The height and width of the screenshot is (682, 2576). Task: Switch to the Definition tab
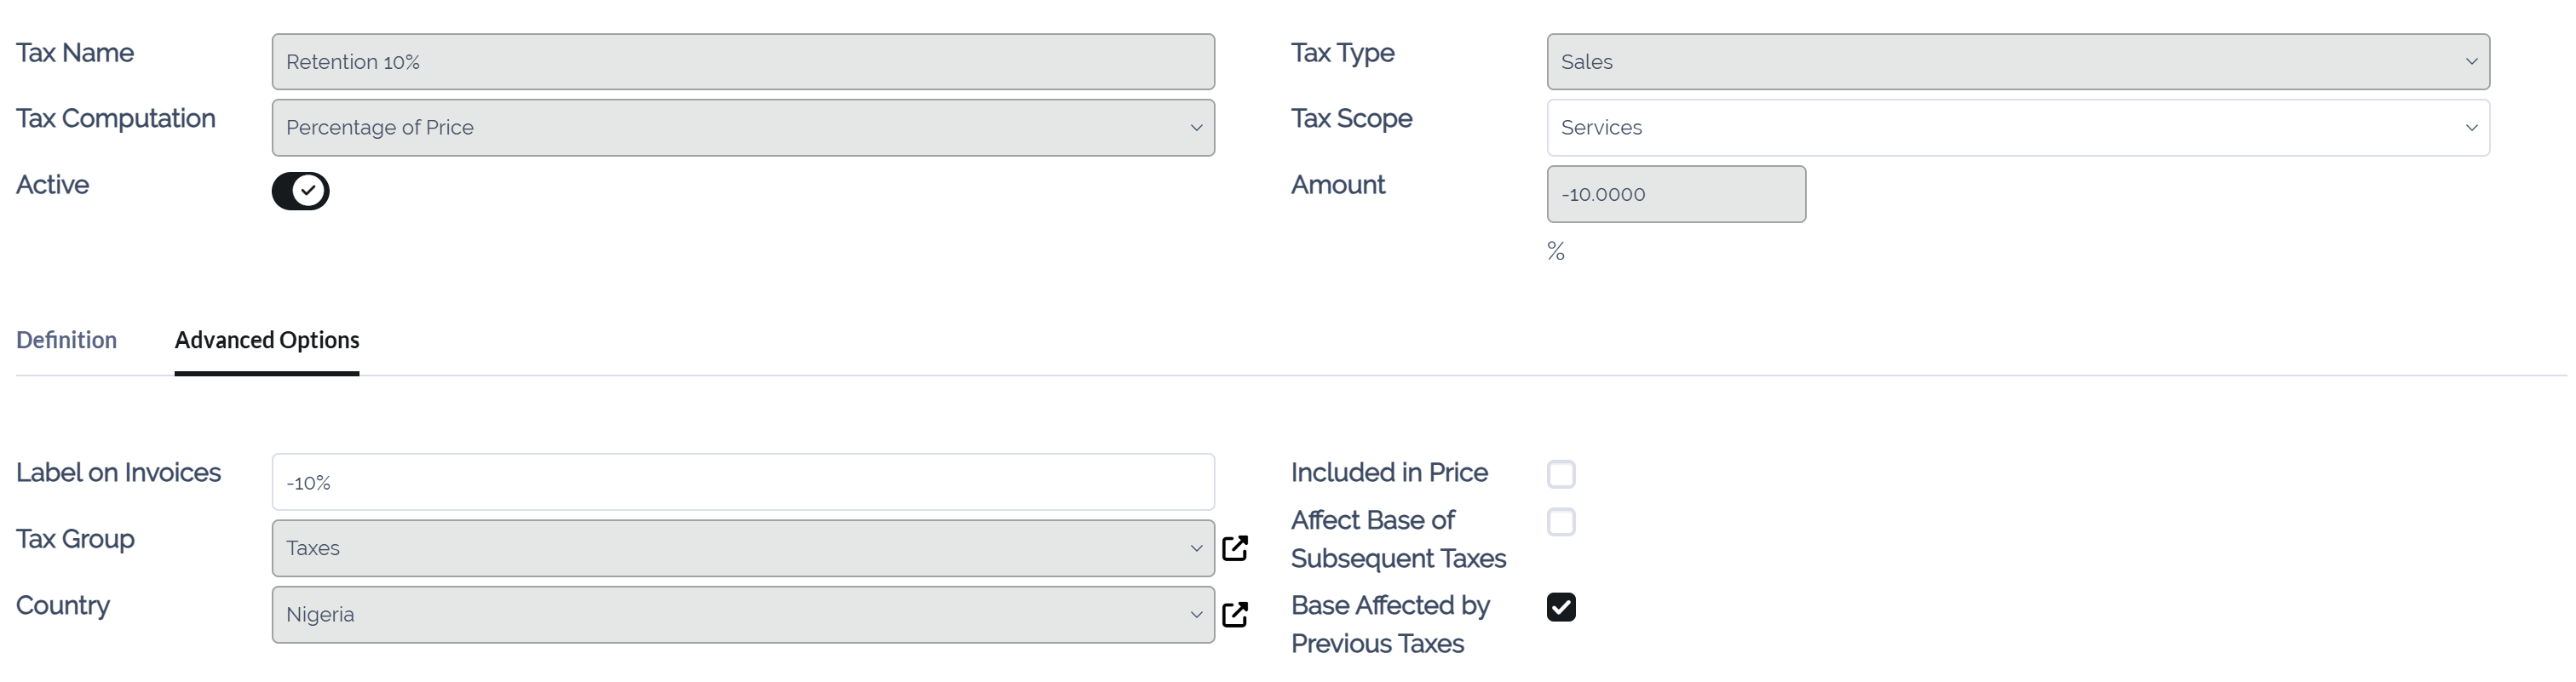point(66,340)
